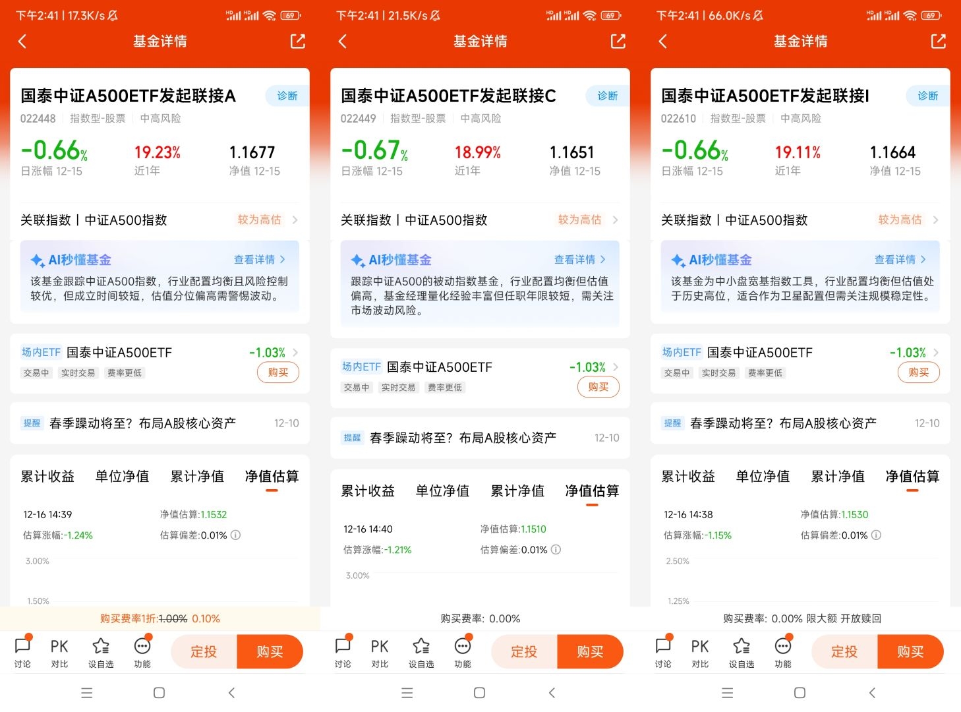The image size is (961, 712).
Task: Share the 联接I fund page
Action: point(939,42)
